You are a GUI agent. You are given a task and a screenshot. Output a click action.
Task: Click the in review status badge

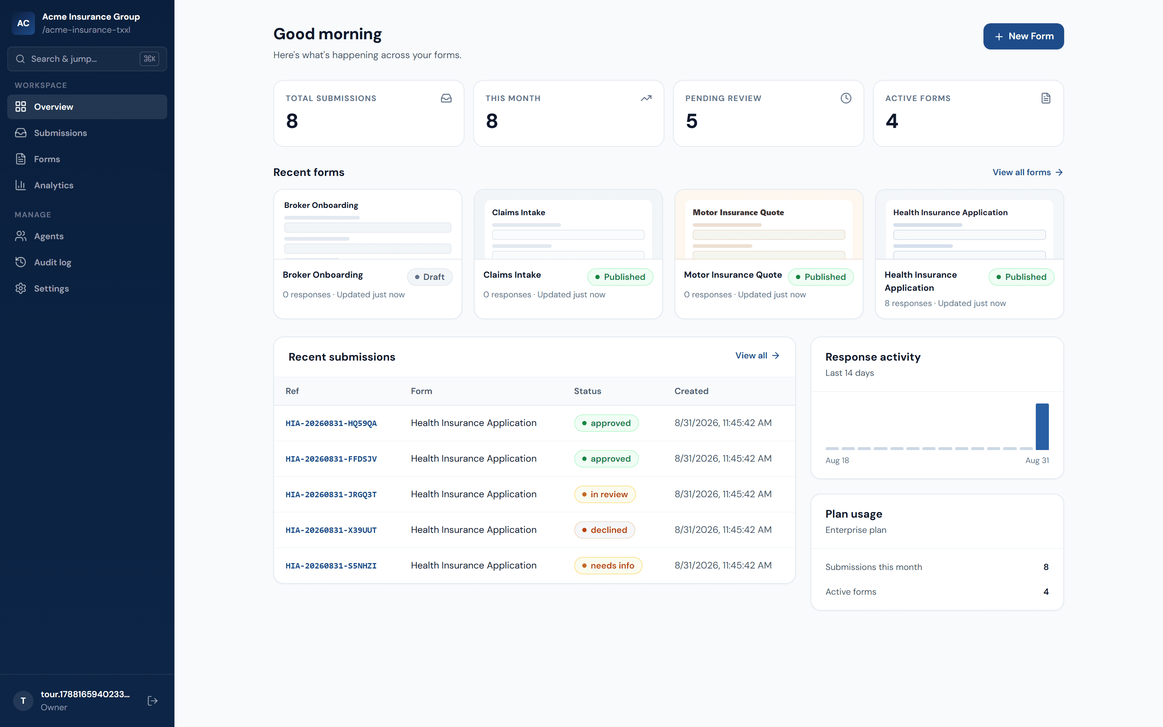pyautogui.click(x=604, y=494)
